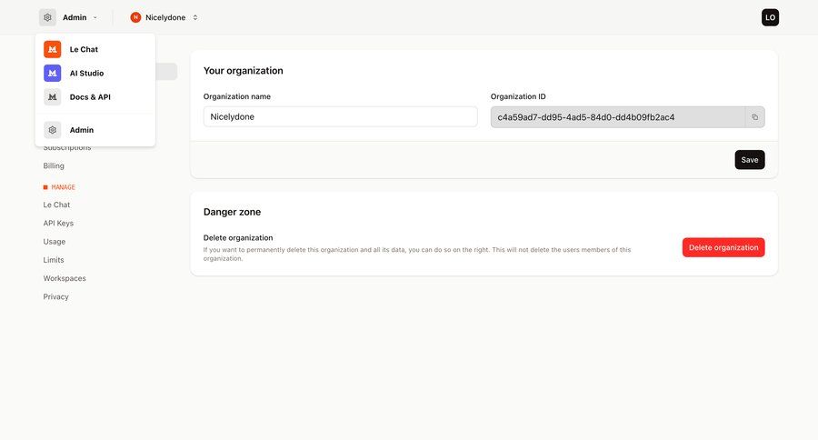Viewport: 818px width, 440px height.
Task: Open Limits in the sidebar
Action: tap(54, 260)
